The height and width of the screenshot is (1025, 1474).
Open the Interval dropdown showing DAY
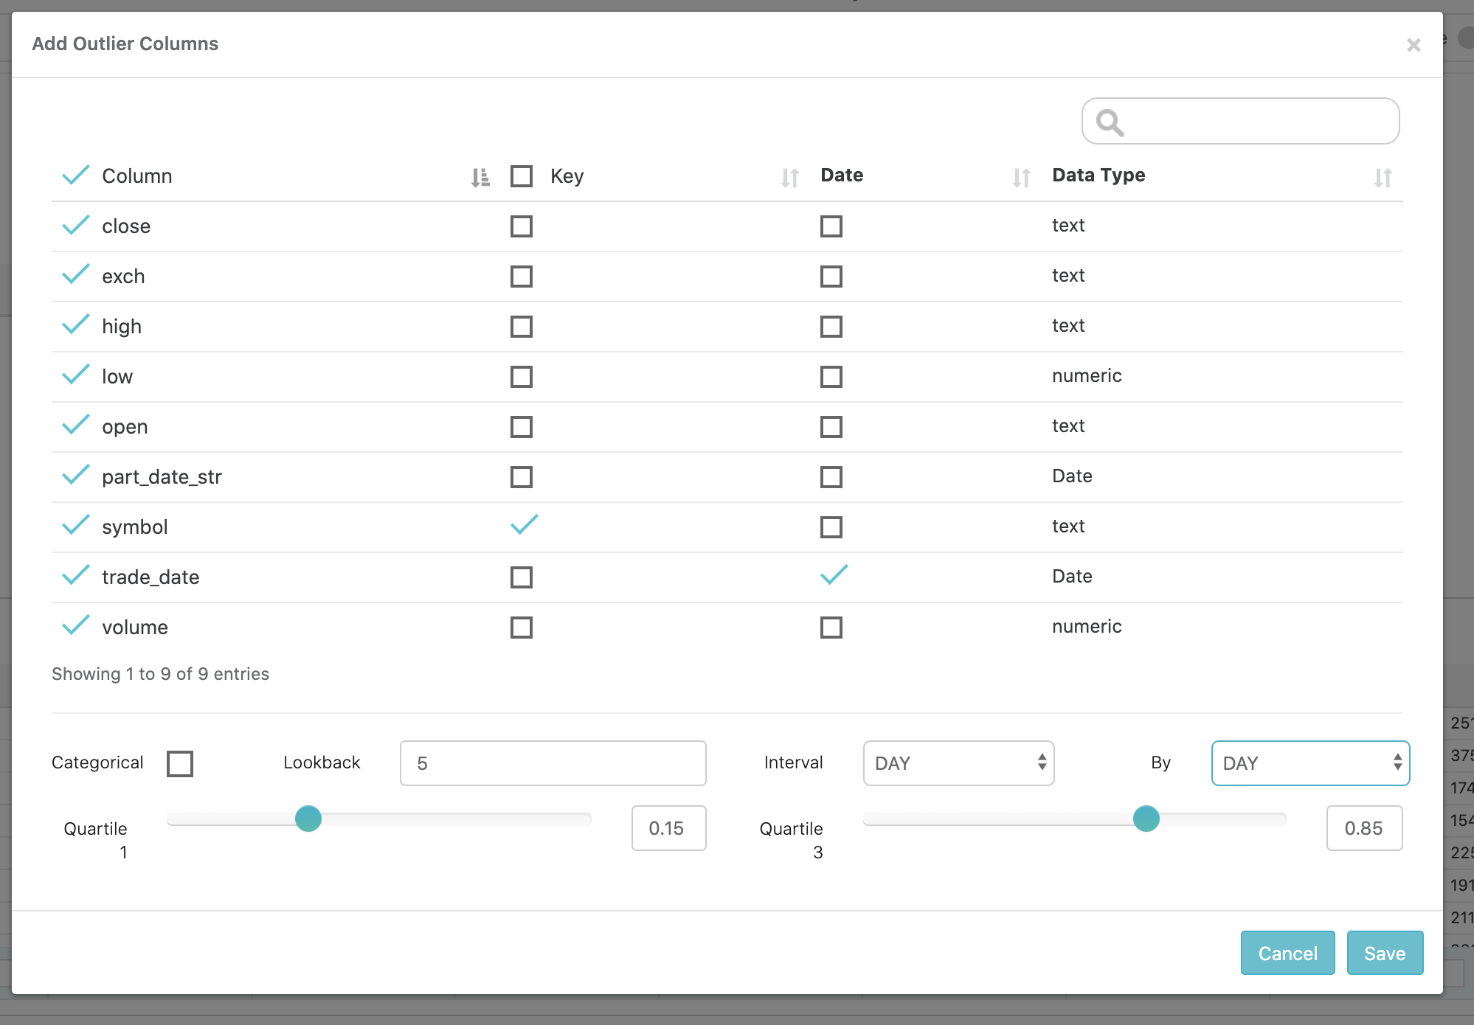coord(958,763)
